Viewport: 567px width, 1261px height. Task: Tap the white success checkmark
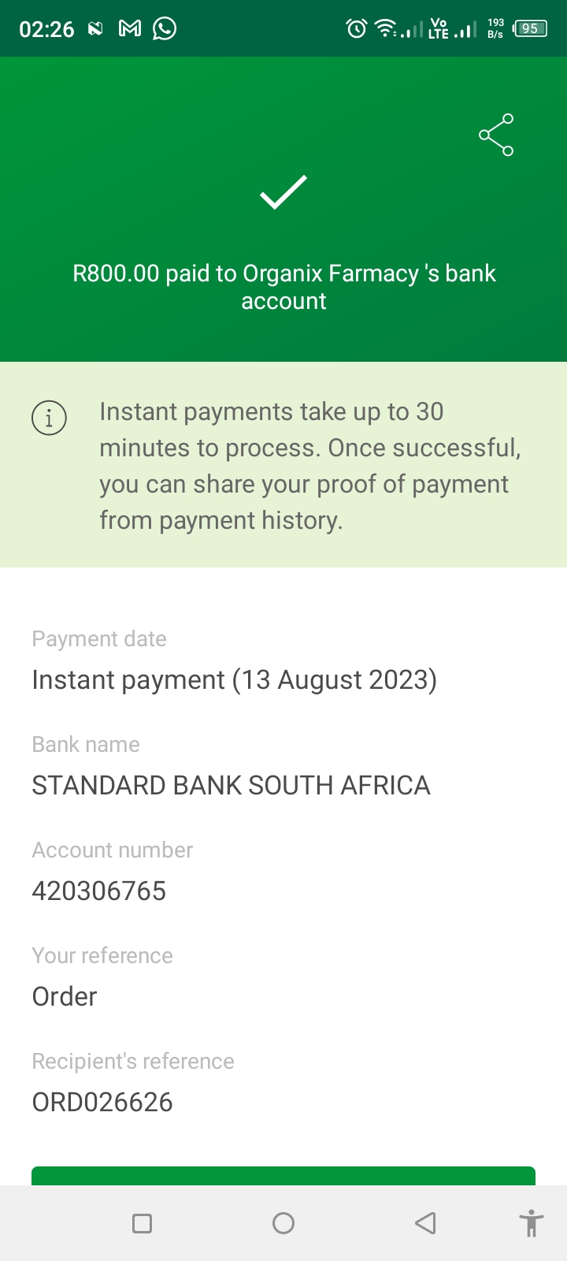click(283, 192)
